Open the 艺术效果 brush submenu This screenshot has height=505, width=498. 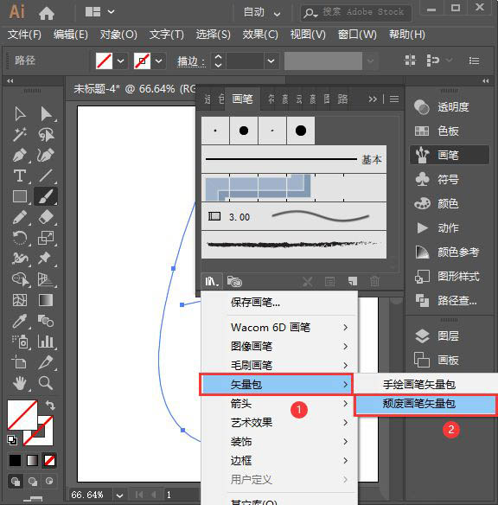coord(278,423)
